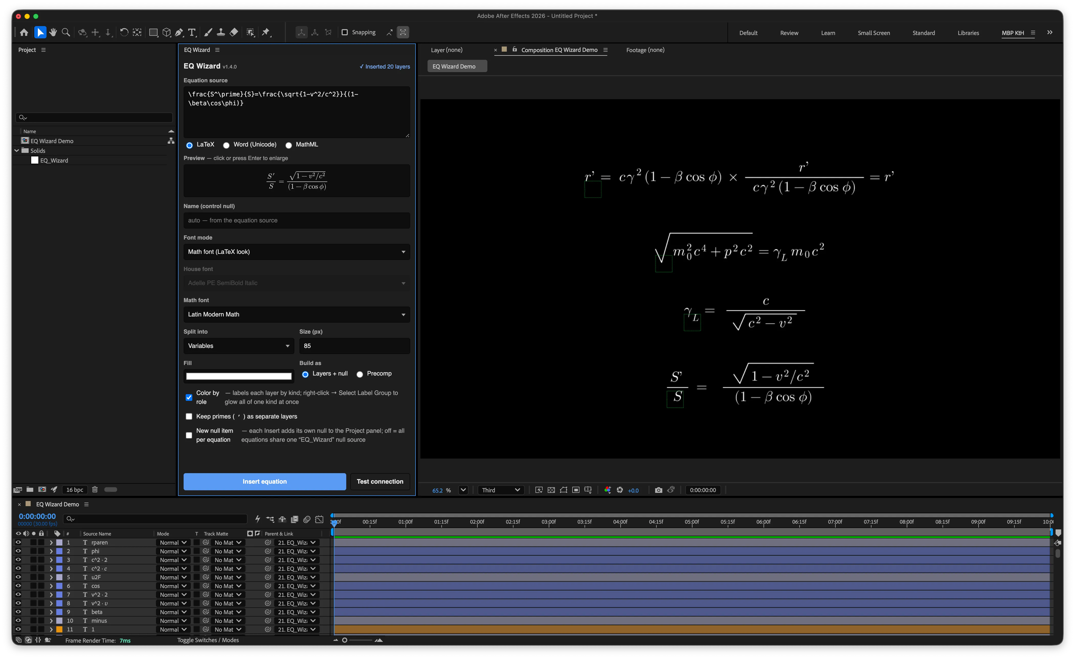Select the MathML radio button
The image size is (1075, 659).
coord(288,145)
